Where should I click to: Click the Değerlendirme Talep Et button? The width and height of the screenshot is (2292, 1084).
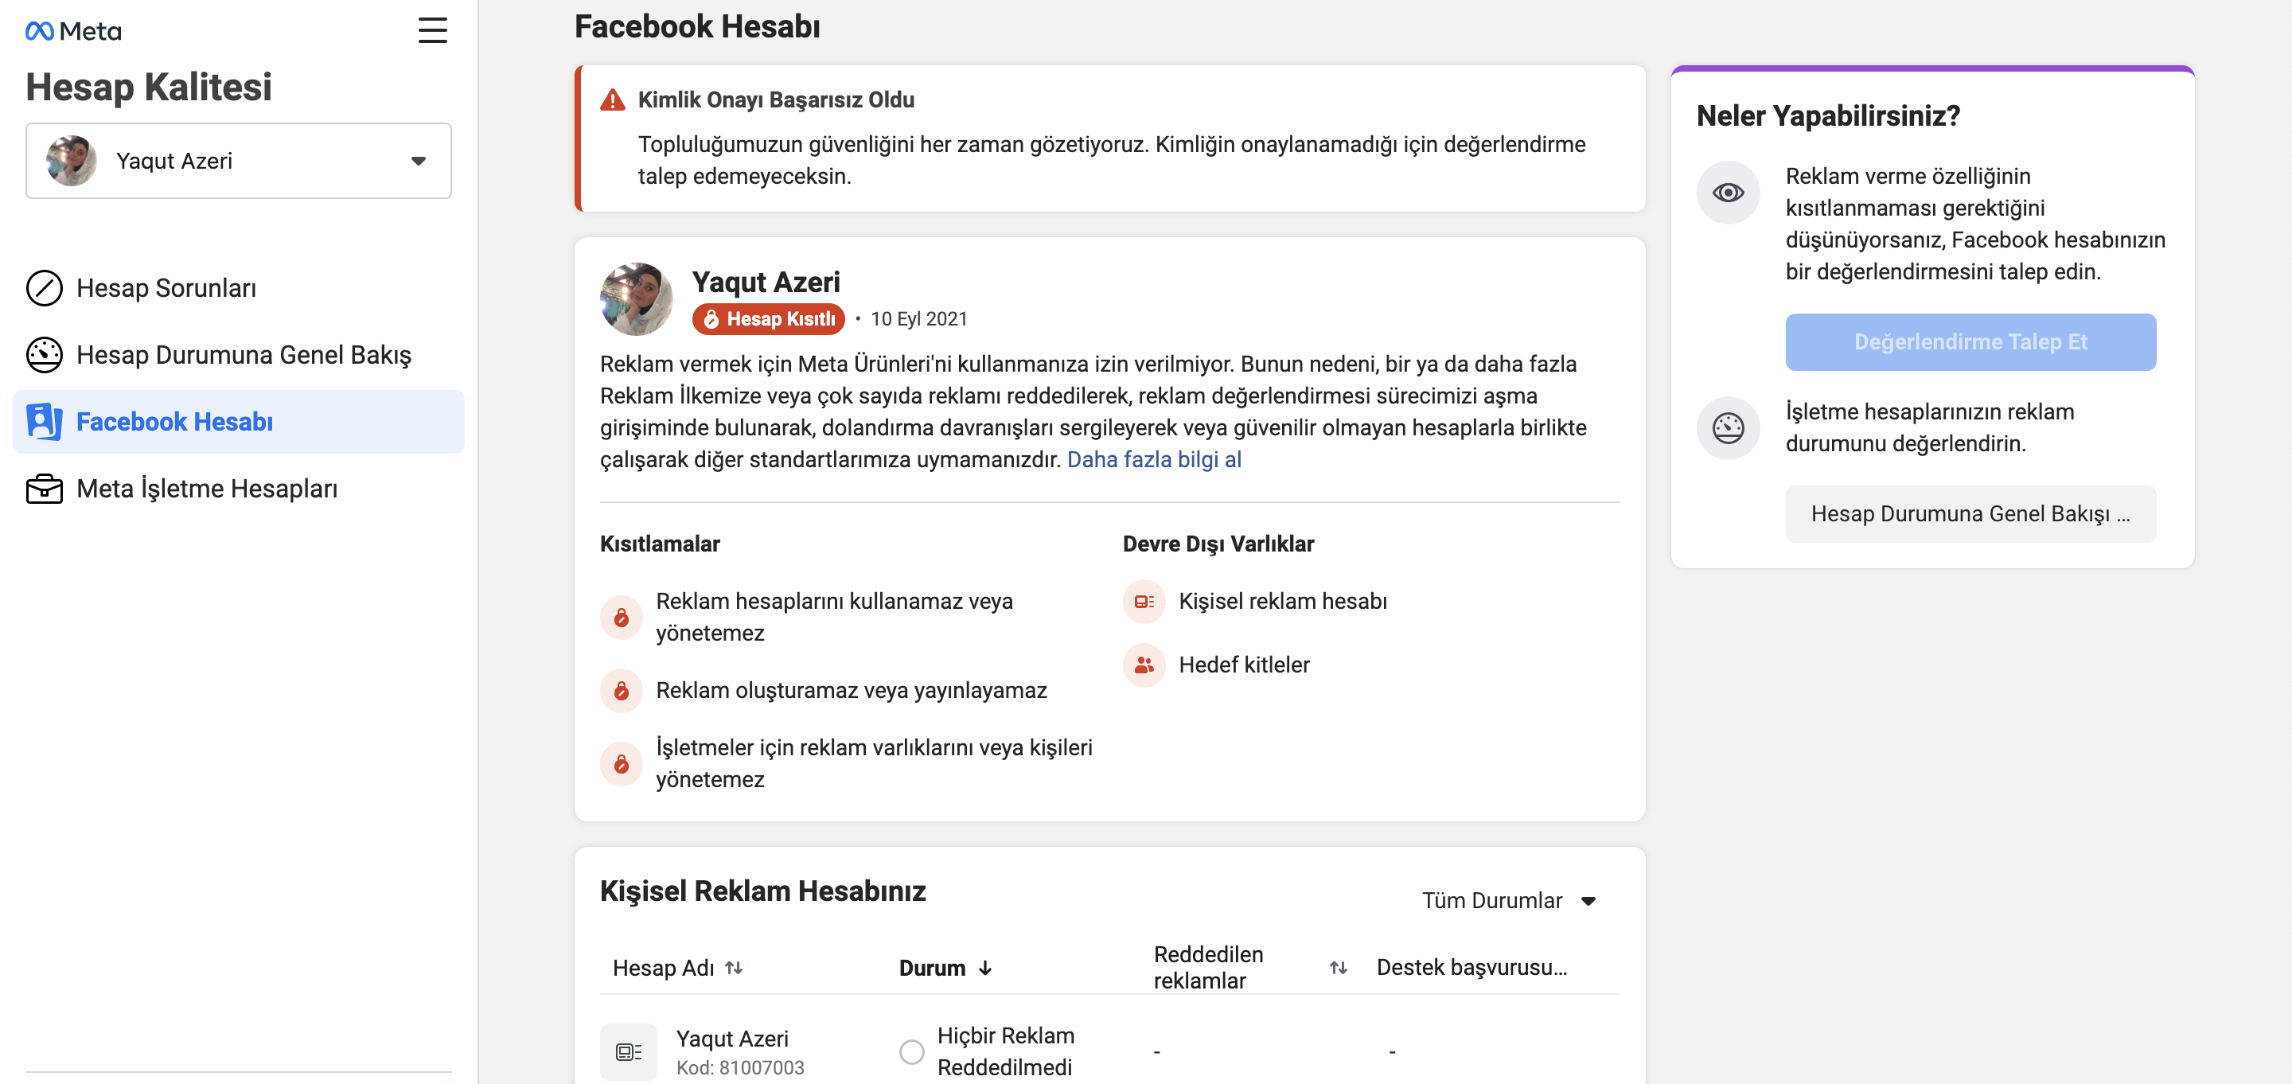coord(1970,341)
